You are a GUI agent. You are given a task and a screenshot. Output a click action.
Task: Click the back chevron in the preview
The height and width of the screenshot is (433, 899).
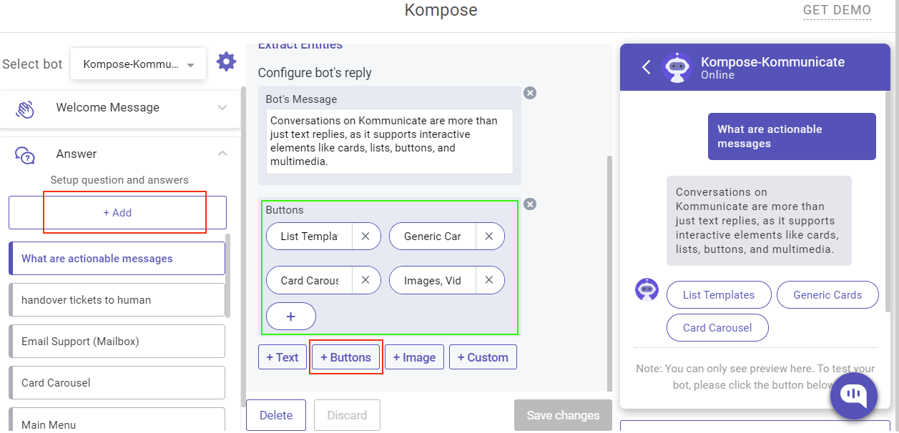click(646, 66)
